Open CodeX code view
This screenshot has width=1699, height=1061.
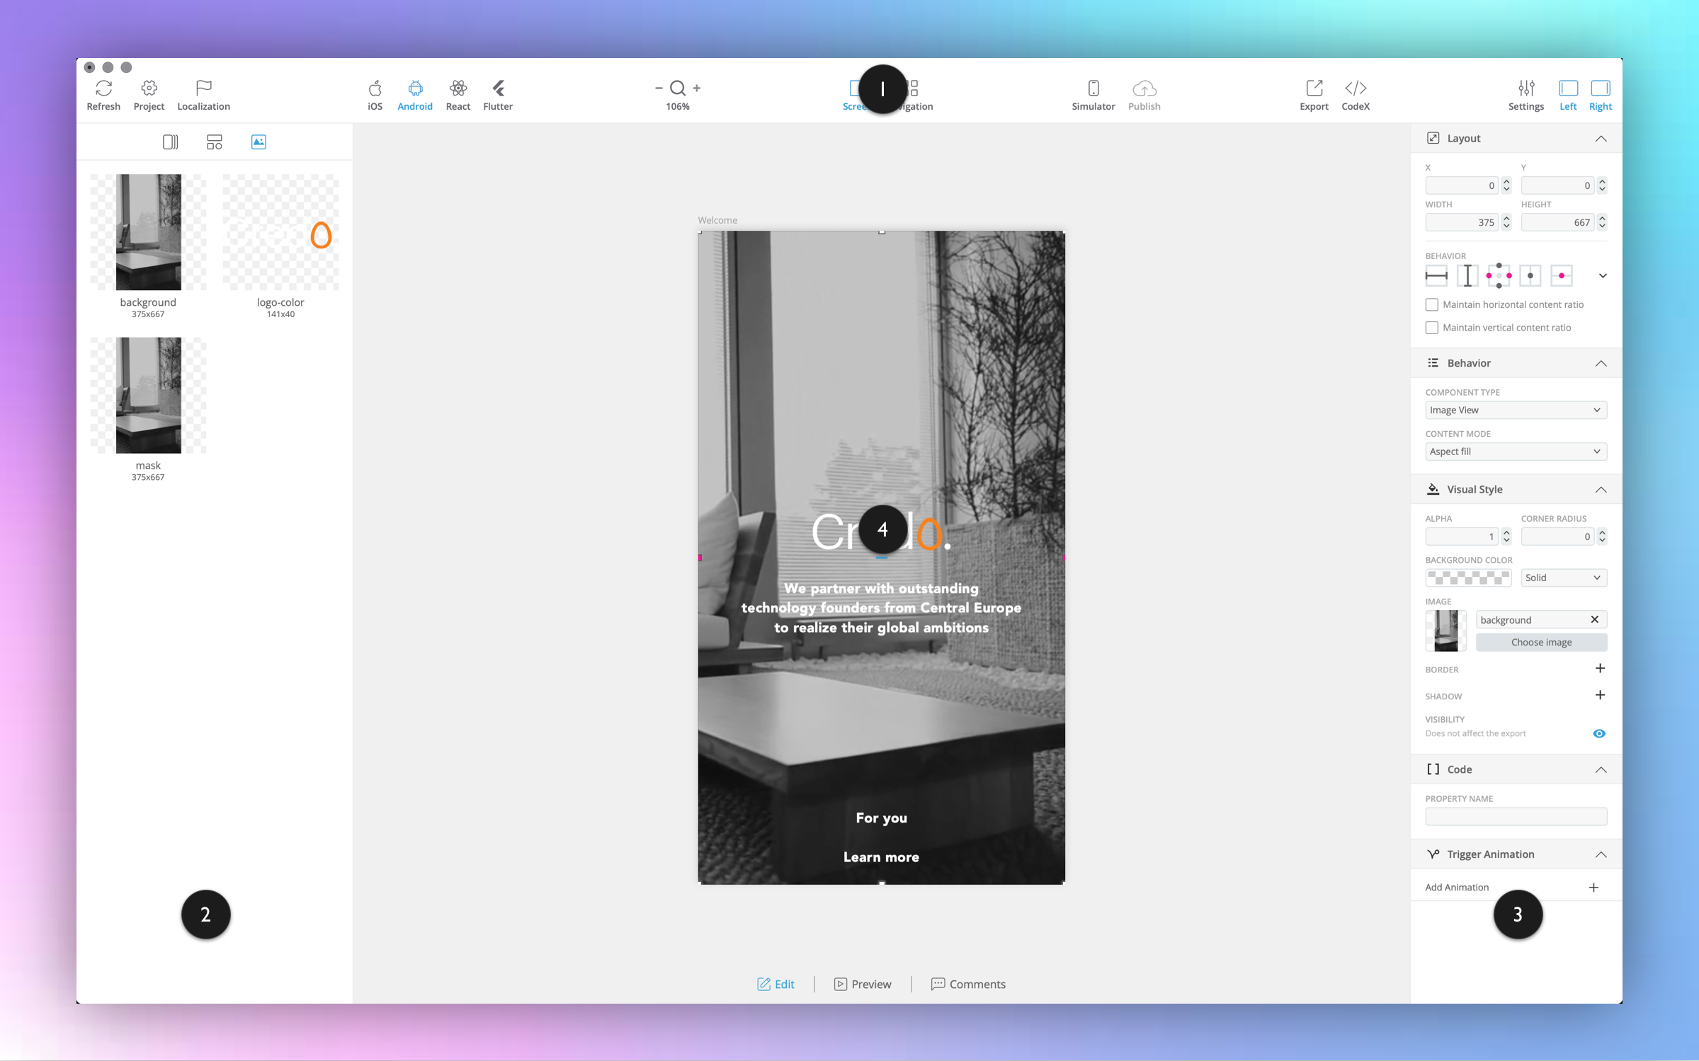coord(1355,88)
